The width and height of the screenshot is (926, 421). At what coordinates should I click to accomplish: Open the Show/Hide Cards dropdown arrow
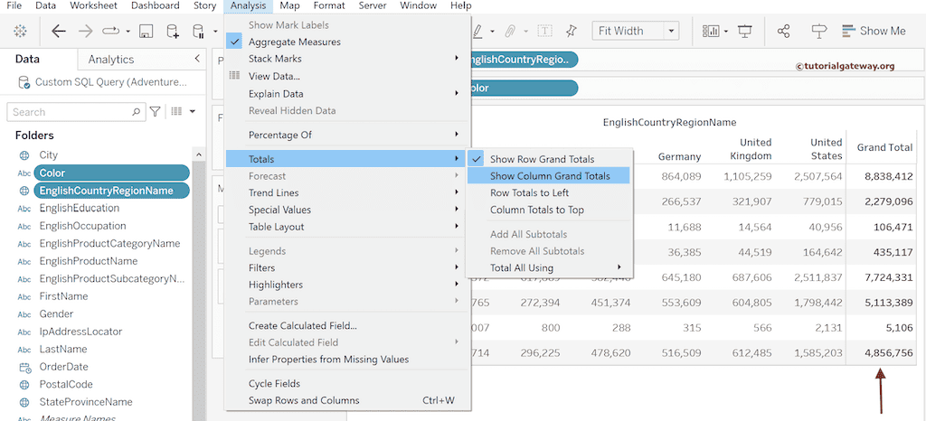[x=726, y=32]
